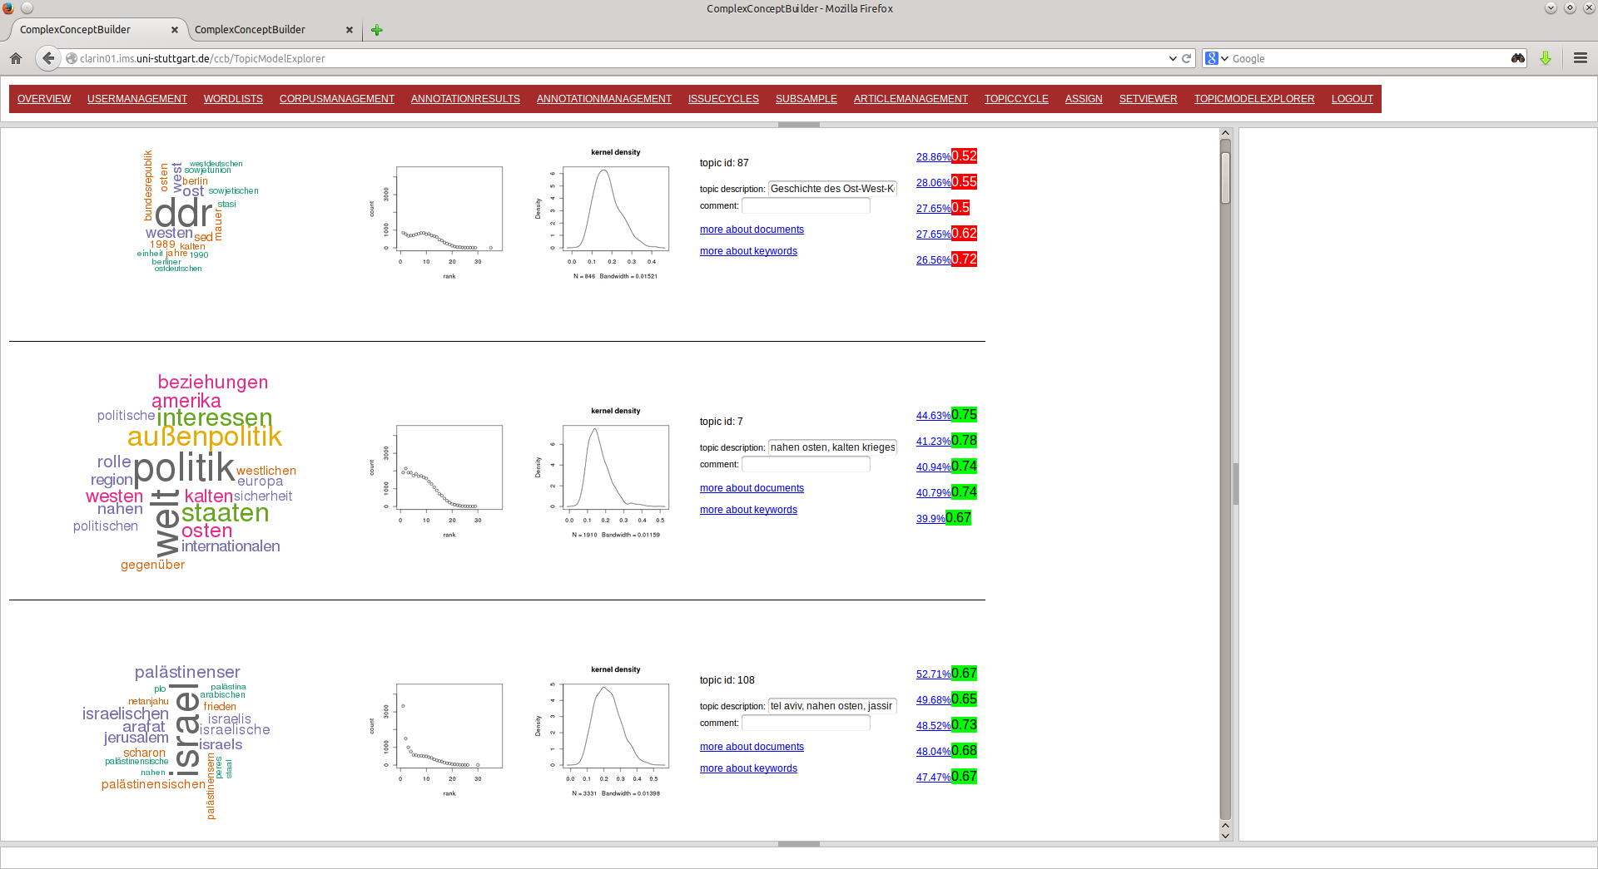Open SETVIEWER page
This screenshot has width=1598, height=869.
click(x=1148, y=99)
